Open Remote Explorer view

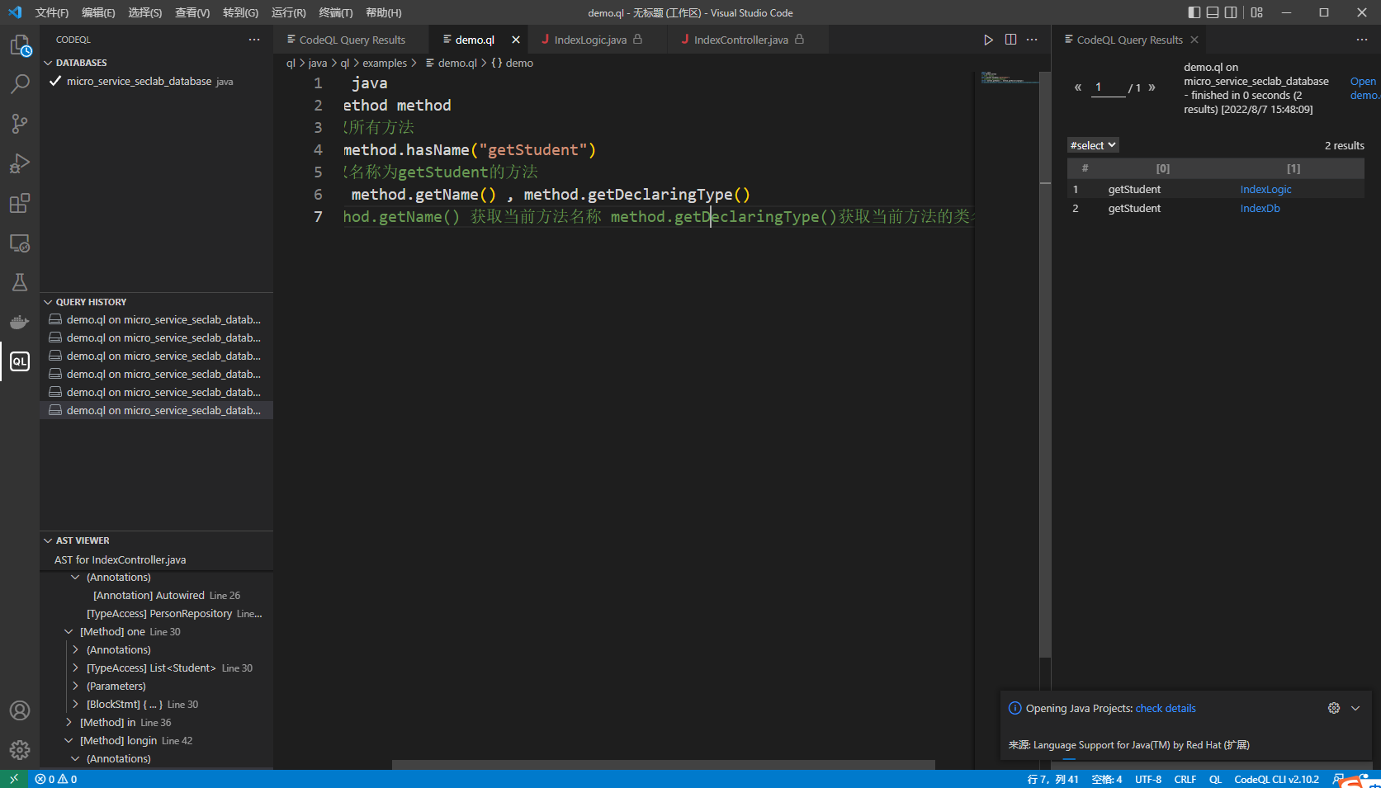click(x=20, y=243)
